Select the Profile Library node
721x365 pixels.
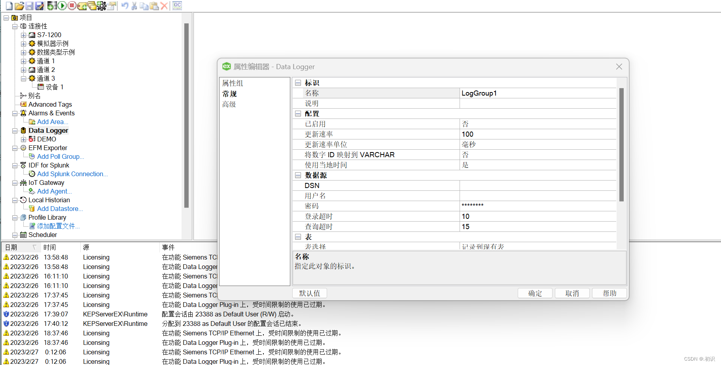[47, 217]
